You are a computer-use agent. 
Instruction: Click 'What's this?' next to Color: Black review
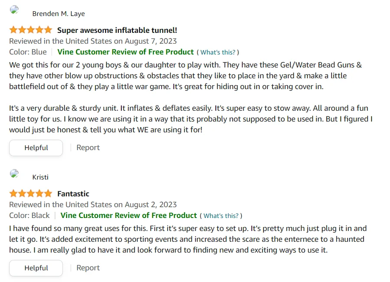(221, 216)
